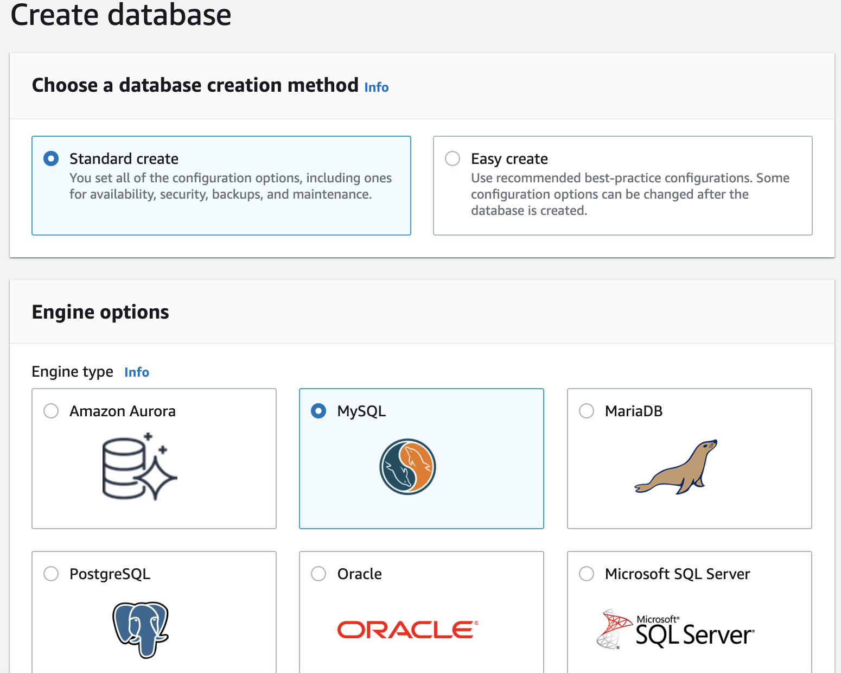Open Info link next to Engine type

click(137, 372)
